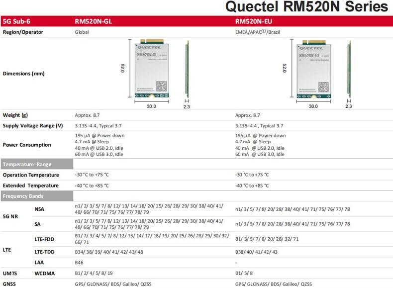393x288 pixels.
Task: Click '60 mA @ USB 3.0, Idle' in GL column
Action: (99, 154)
